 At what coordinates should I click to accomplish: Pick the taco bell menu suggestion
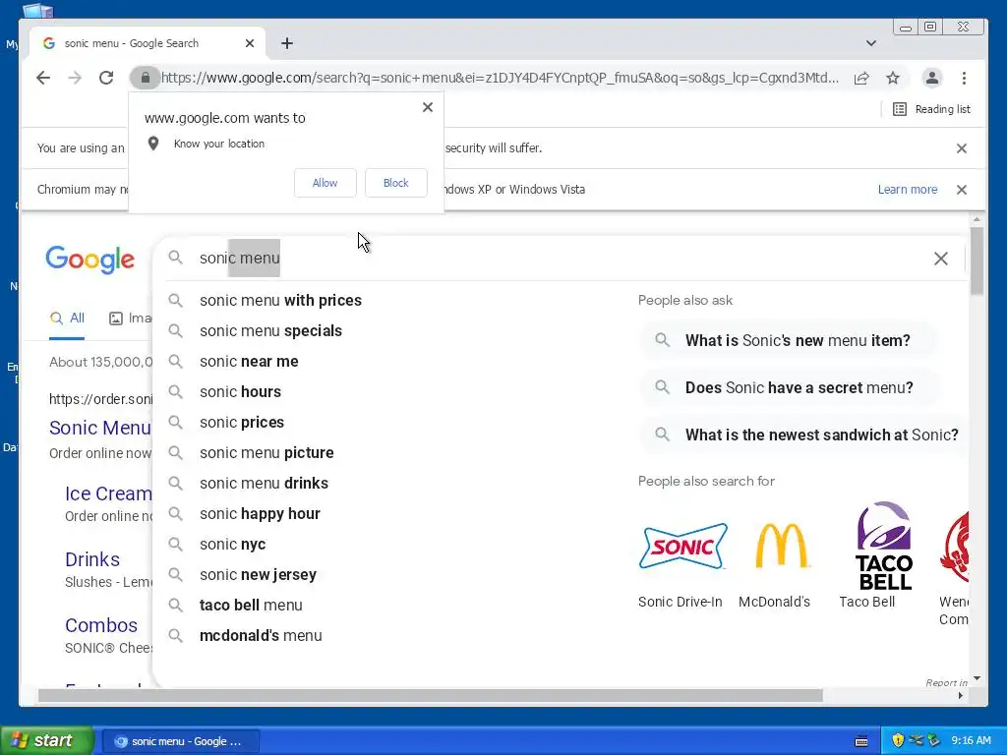coord(251,606)
